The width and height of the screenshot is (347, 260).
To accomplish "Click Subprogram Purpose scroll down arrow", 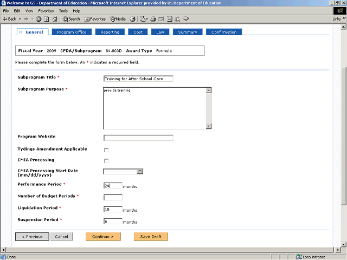I will (x=208, y=126).
